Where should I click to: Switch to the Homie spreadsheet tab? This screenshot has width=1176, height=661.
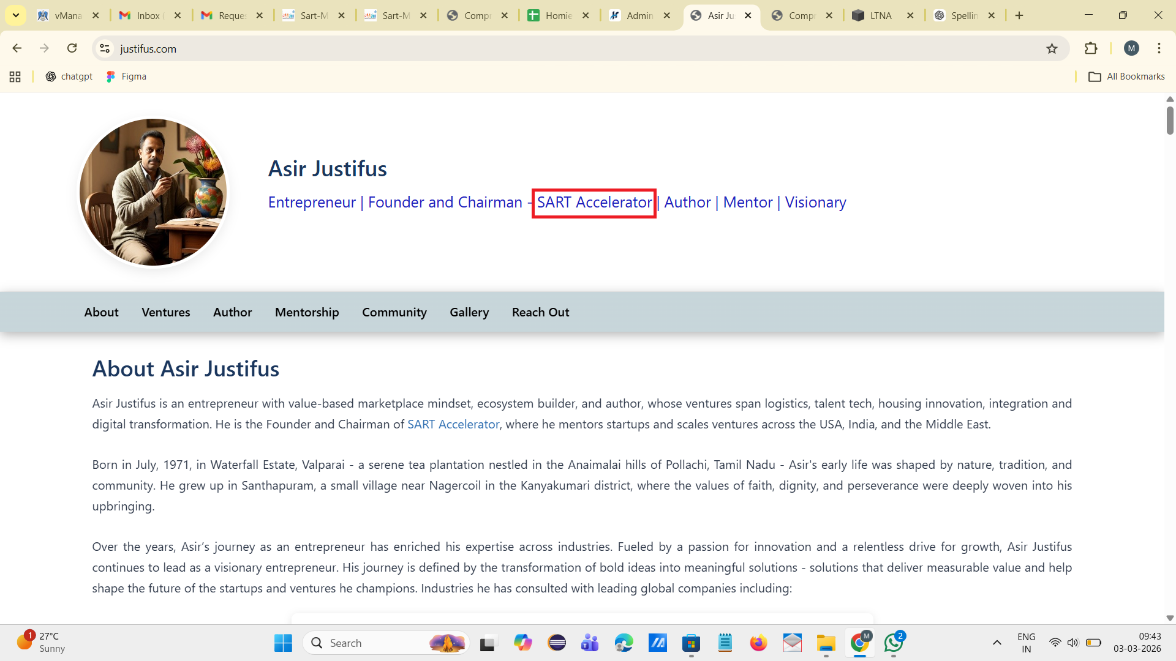coord(557,16)
